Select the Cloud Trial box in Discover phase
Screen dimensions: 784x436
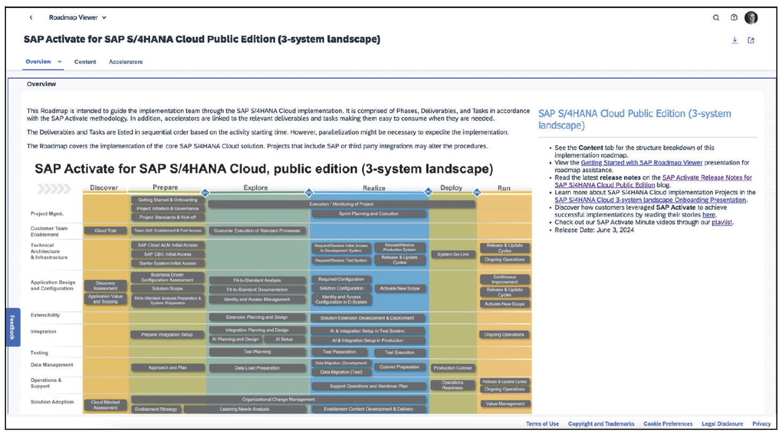(x=104, y=231)
